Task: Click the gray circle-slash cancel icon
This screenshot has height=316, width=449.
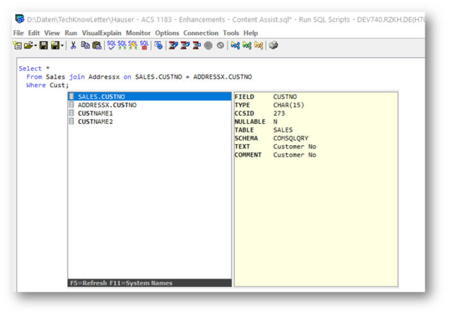Action: (x=220, y=46)
